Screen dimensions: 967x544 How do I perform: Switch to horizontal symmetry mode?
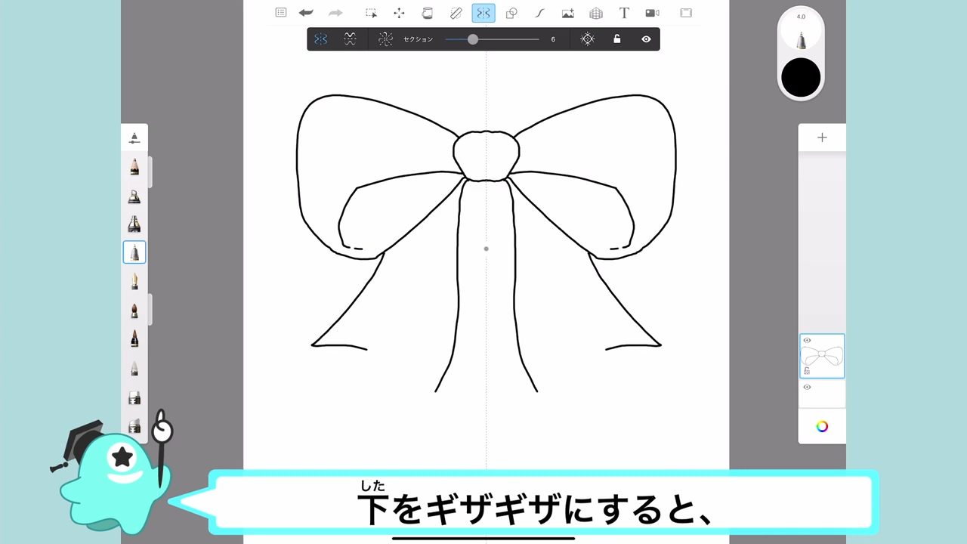coord(350,39)
